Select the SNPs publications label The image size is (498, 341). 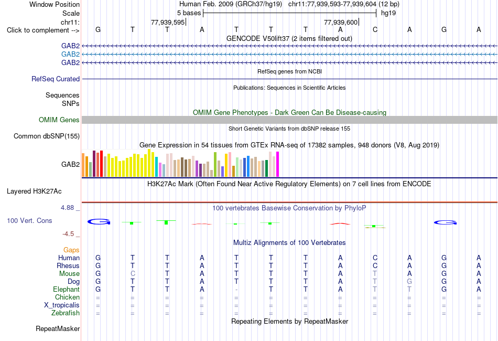[x=71, y=103]
